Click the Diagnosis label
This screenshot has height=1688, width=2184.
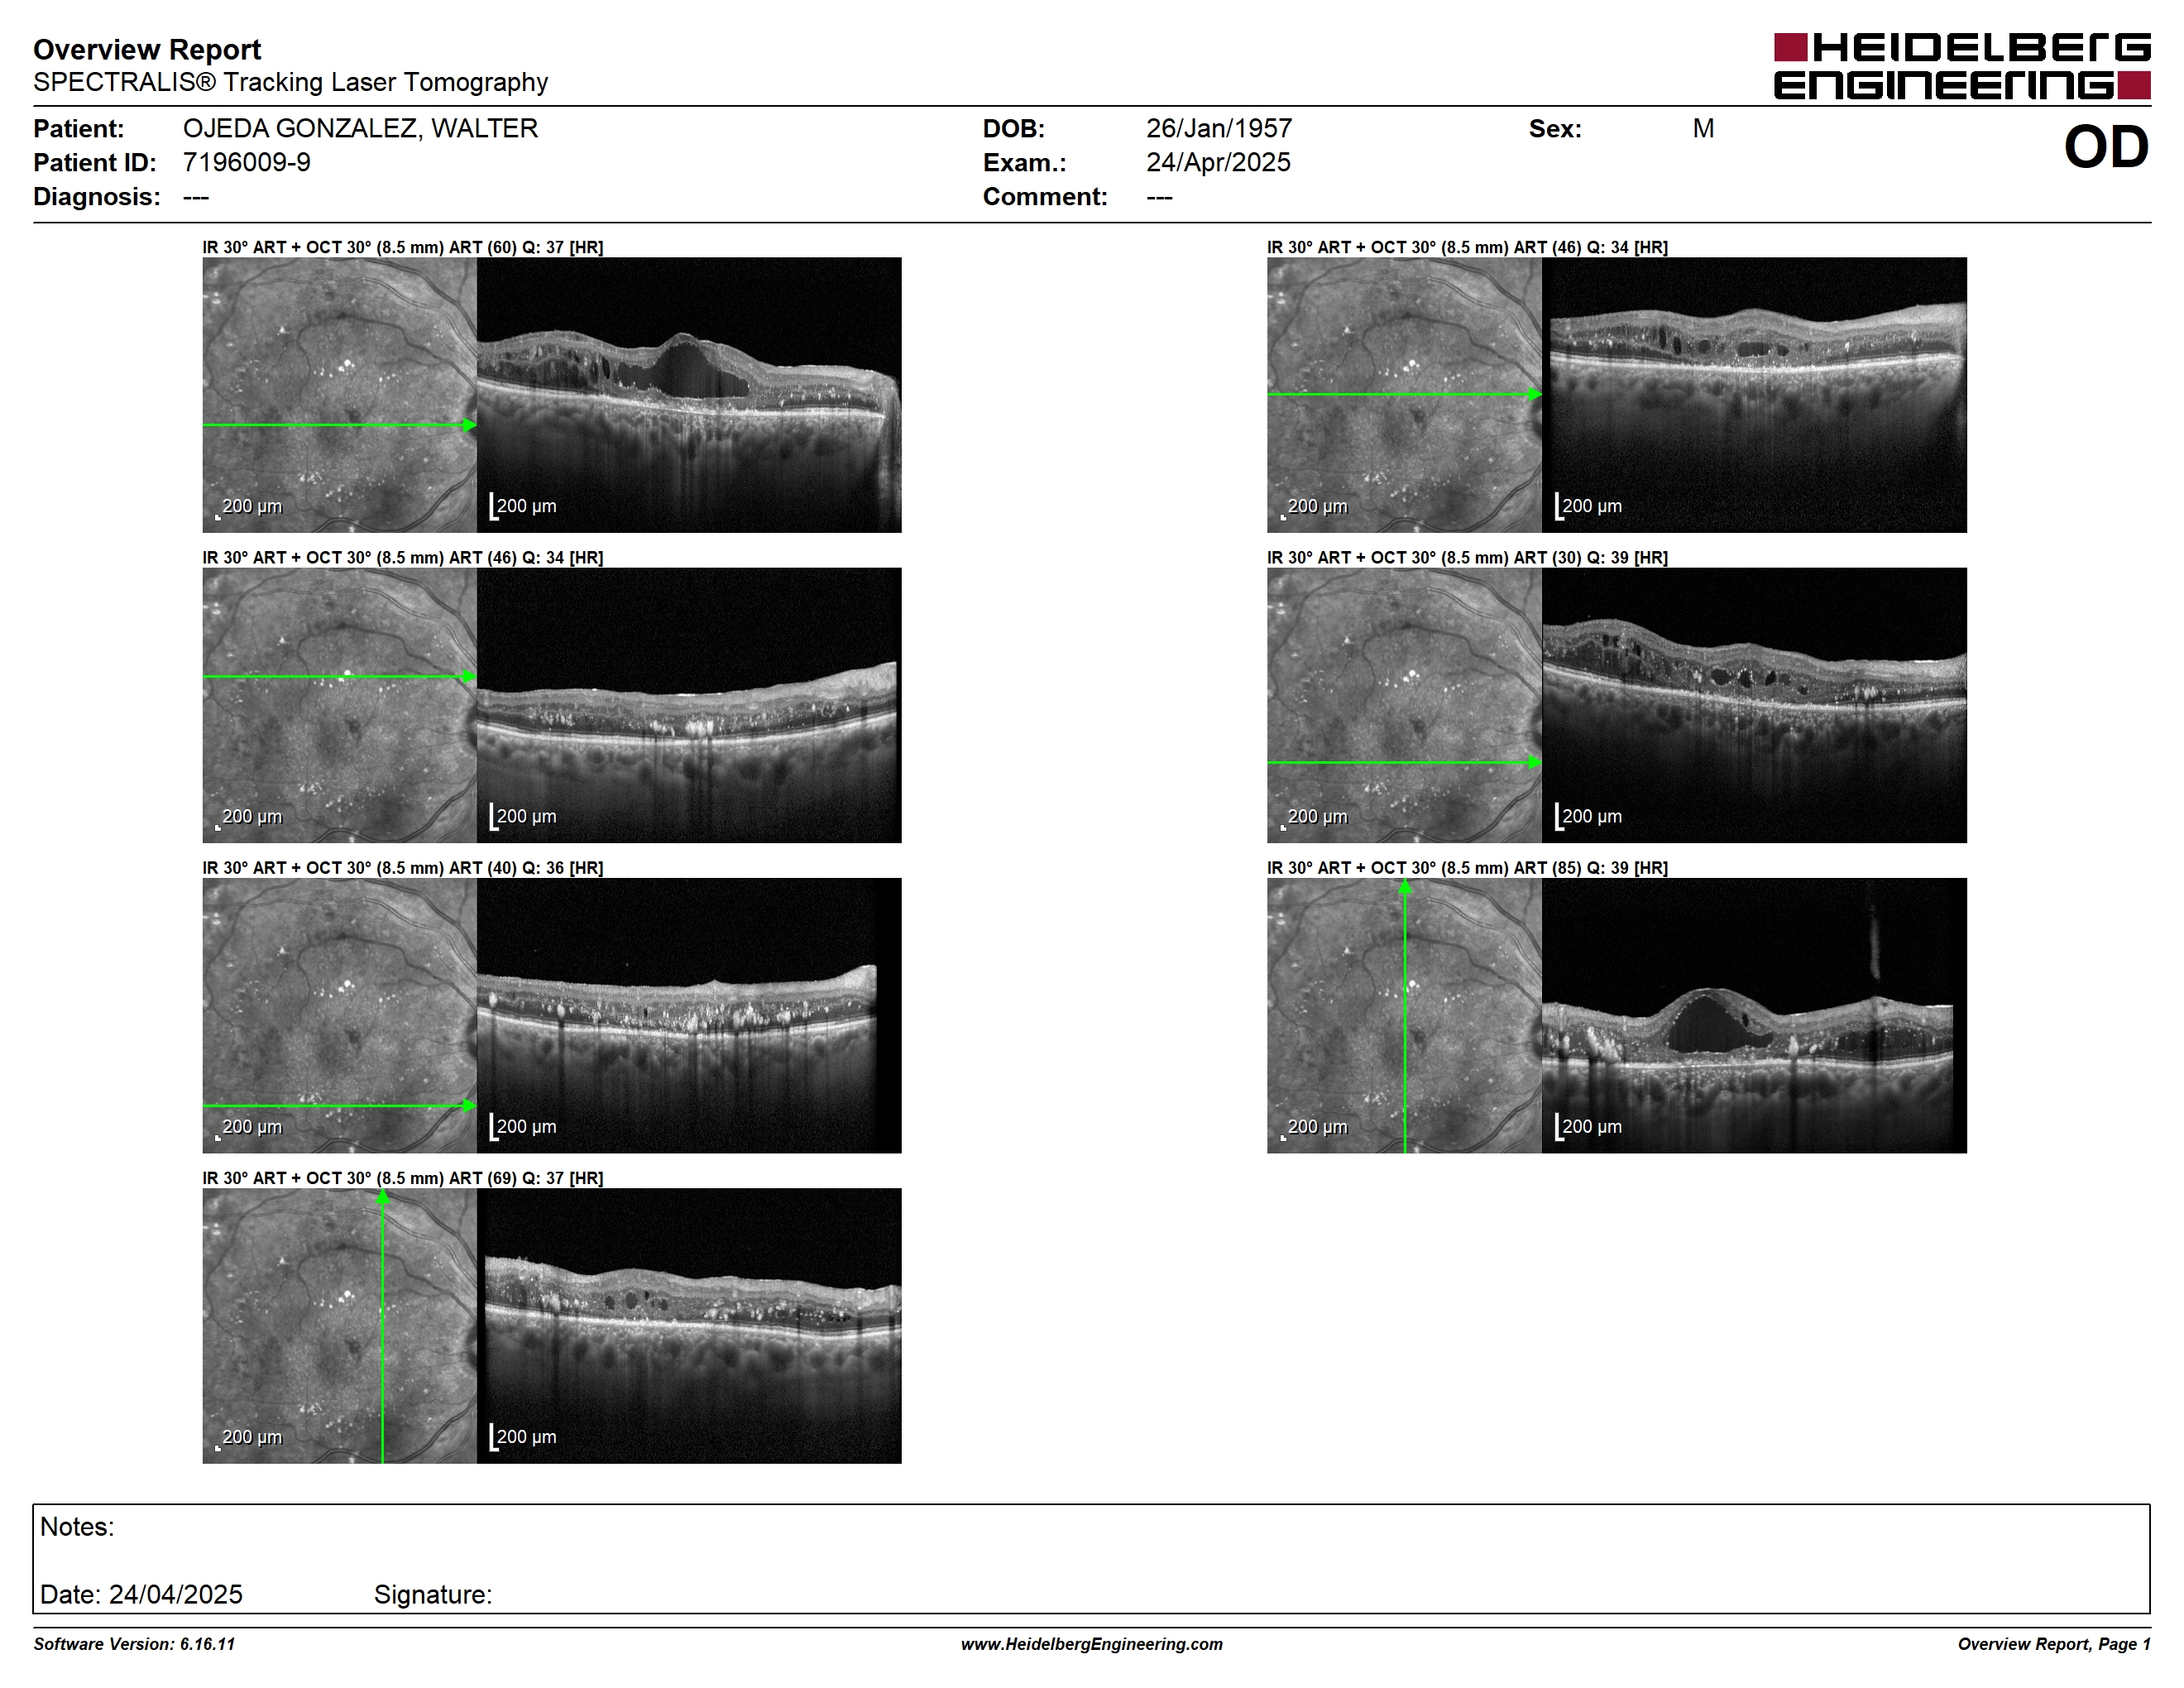[97, 197]
